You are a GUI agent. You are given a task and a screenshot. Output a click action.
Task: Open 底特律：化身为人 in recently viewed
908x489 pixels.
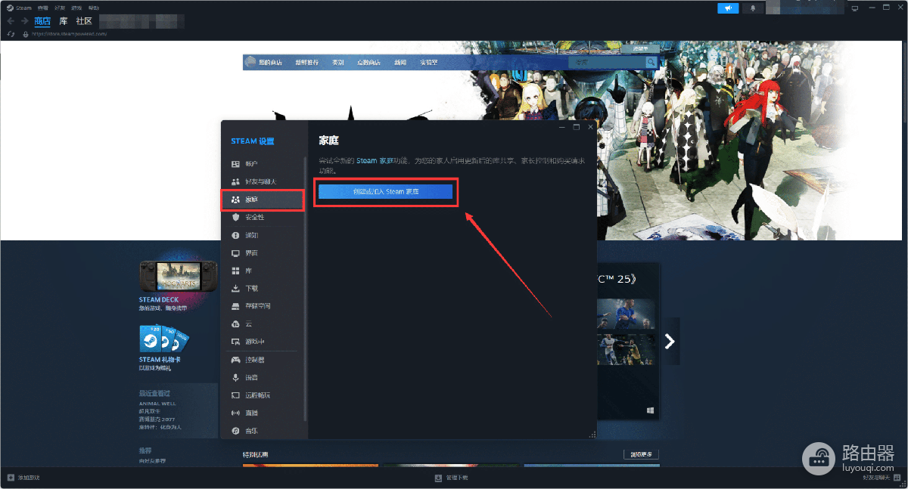point(160,427)
